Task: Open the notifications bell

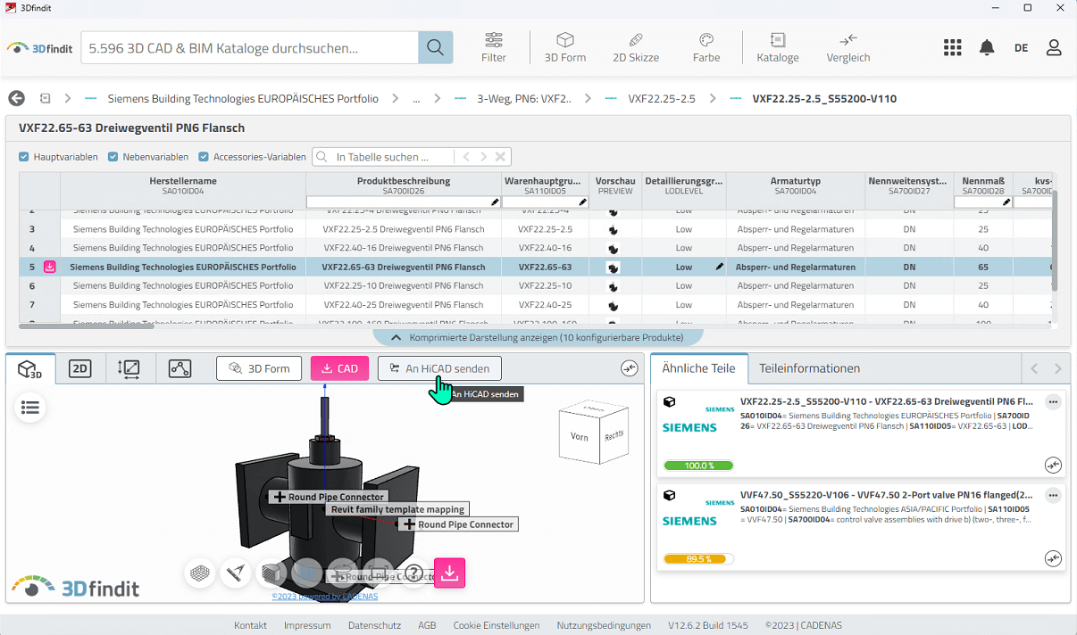Action: coord(987,47)
